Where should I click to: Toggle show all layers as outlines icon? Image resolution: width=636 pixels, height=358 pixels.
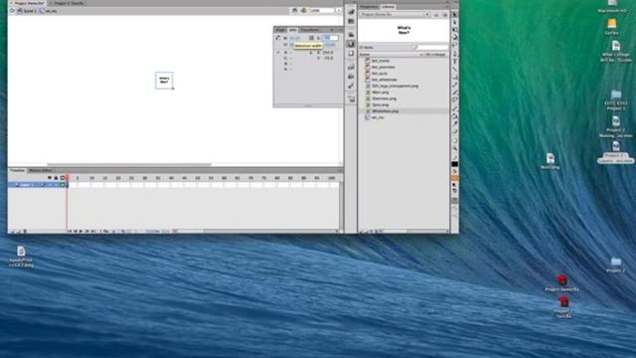[x=63, y=178]
